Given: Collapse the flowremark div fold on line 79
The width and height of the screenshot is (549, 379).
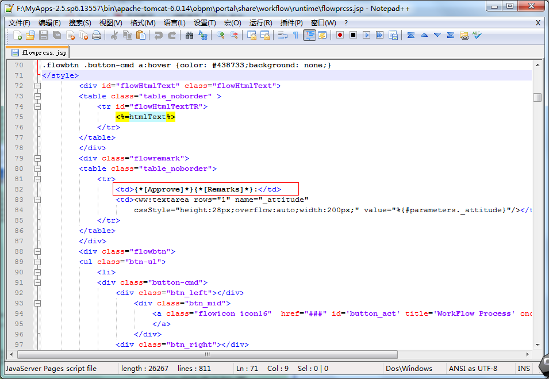Looking at the screenshot, I should pos(37,158).
